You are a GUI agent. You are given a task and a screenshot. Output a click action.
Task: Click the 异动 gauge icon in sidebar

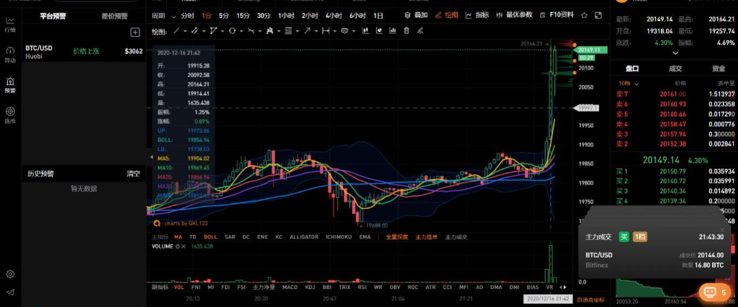click(10, 54)
